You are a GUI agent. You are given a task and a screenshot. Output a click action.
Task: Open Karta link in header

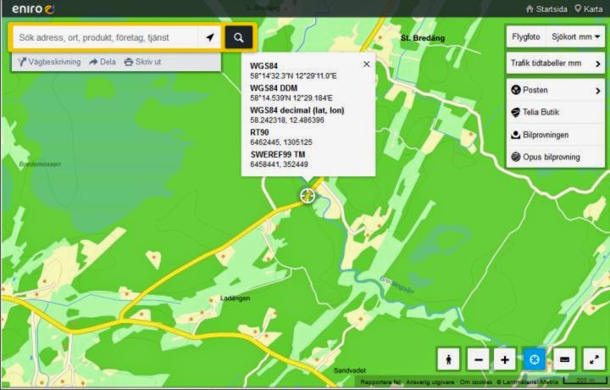(589, 9)
